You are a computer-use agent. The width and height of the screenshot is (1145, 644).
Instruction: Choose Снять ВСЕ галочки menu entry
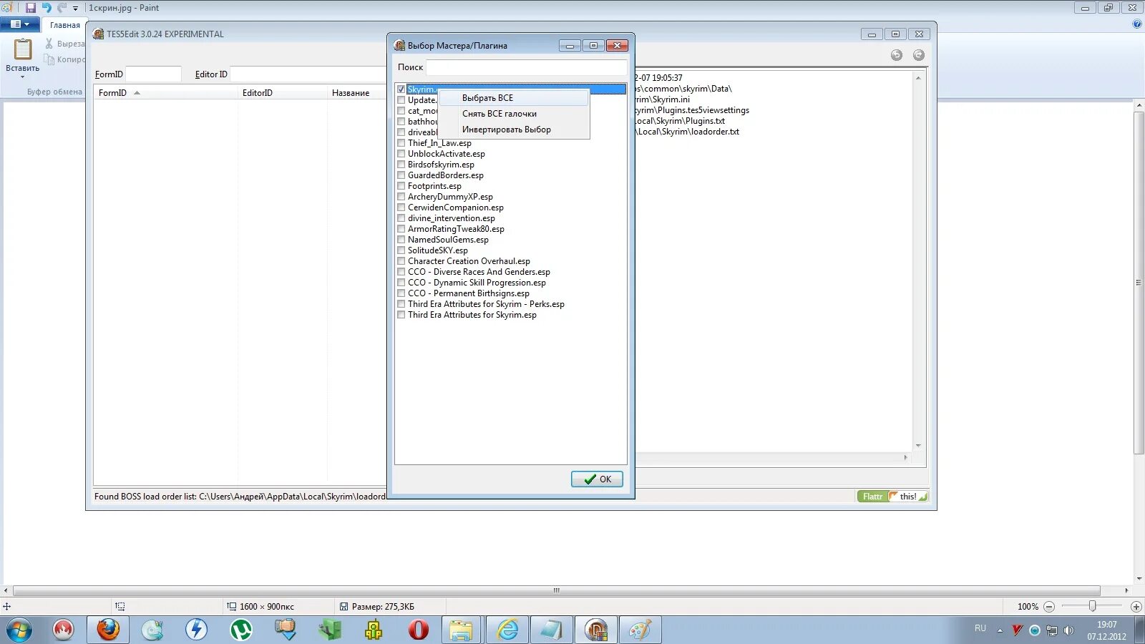(514, 114)
